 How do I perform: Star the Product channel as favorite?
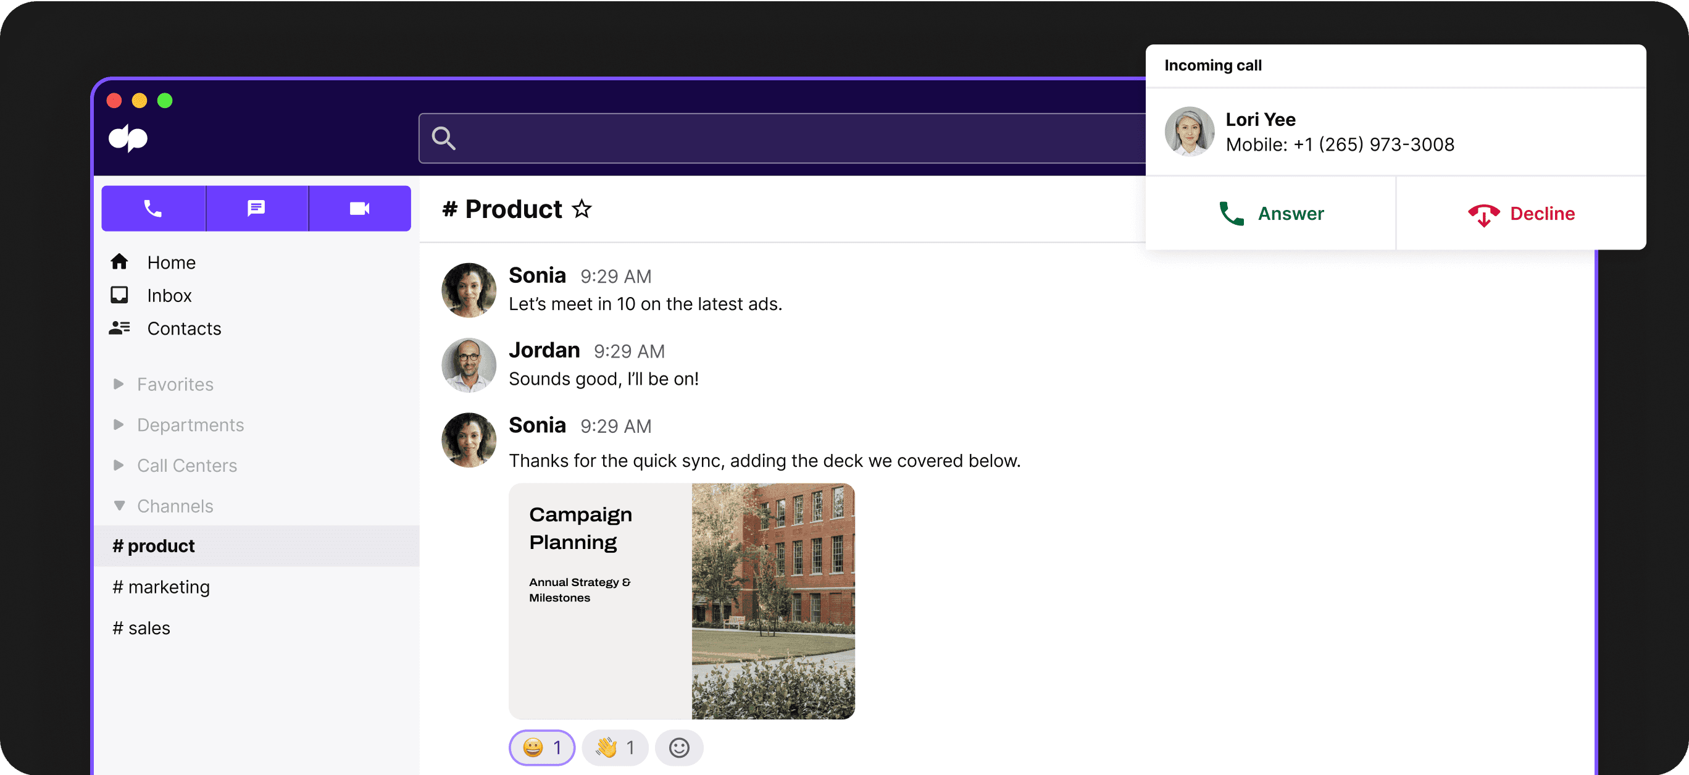582,209
